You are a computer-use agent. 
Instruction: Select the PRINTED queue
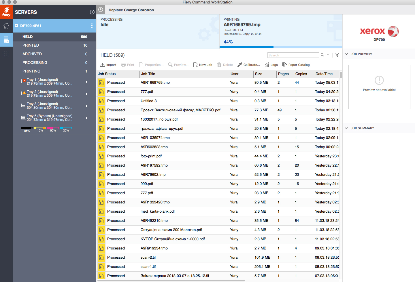31,45
